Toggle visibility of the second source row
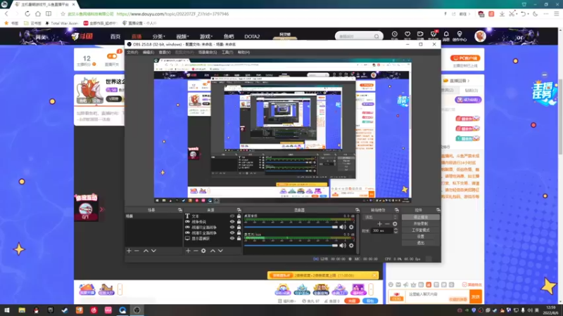The image size is (563, 316). (232, 222)
